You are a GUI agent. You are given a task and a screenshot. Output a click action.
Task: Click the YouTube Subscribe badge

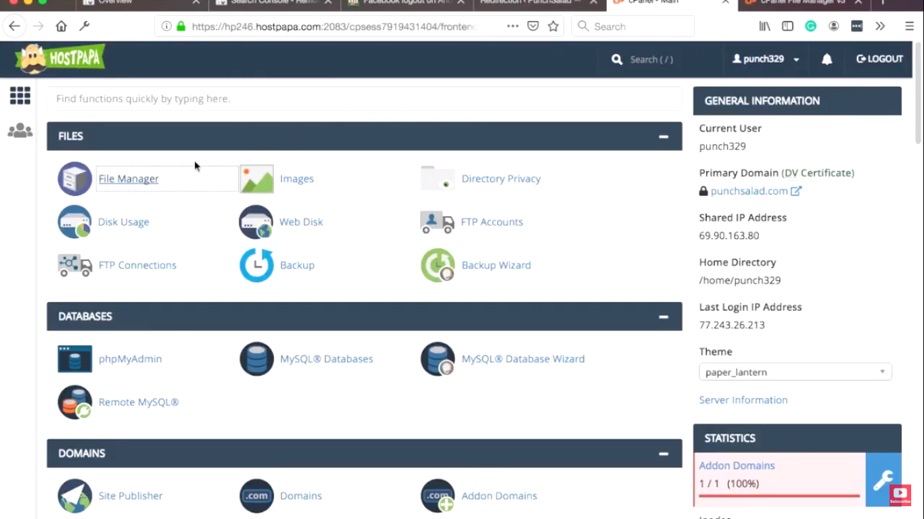click(900, 496)
